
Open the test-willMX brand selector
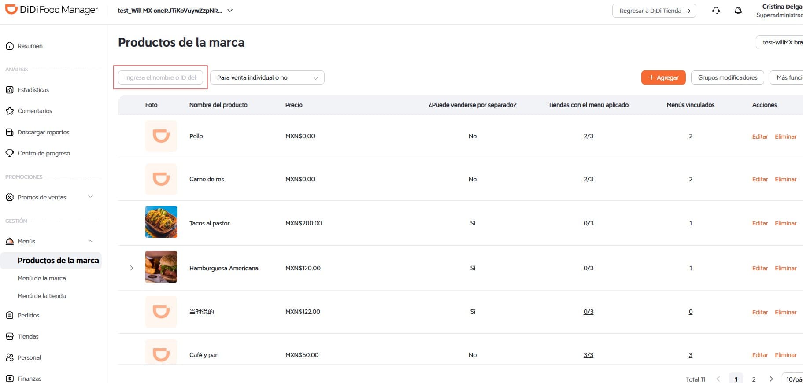(780, 42)
